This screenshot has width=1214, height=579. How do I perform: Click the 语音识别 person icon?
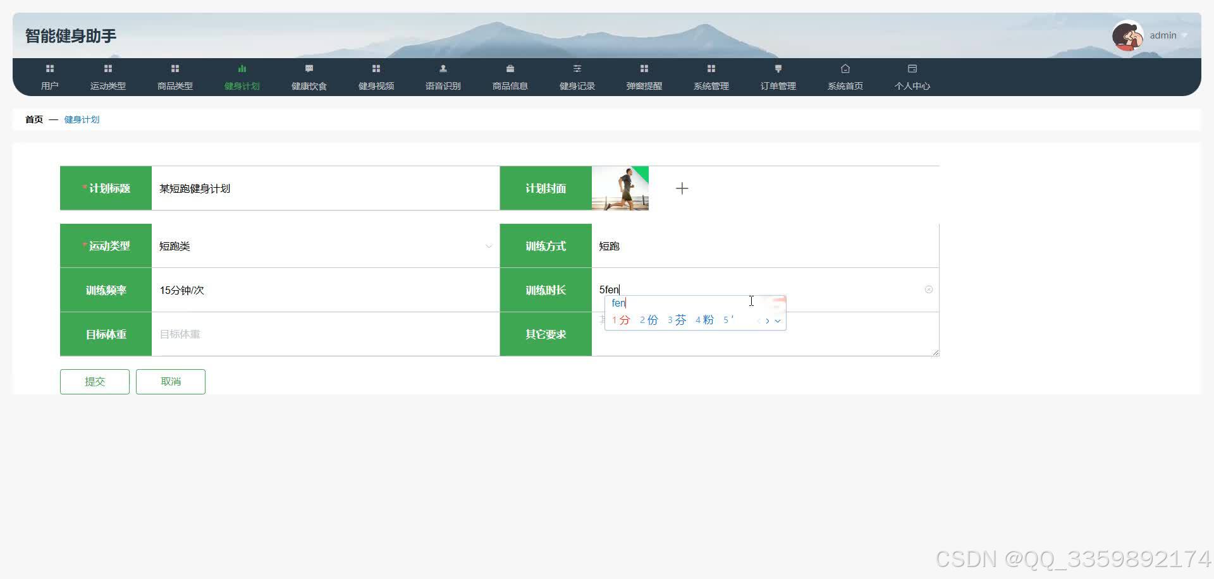[x=443, y=68]
